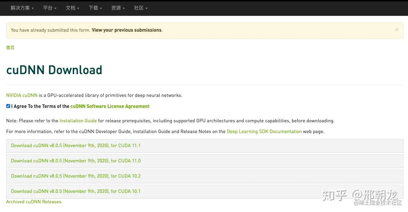Viewport: 408px width, 212px height.
Task: Expand the 文档 navigation menu
Action: pyautogui.click(x=72, y=8)
